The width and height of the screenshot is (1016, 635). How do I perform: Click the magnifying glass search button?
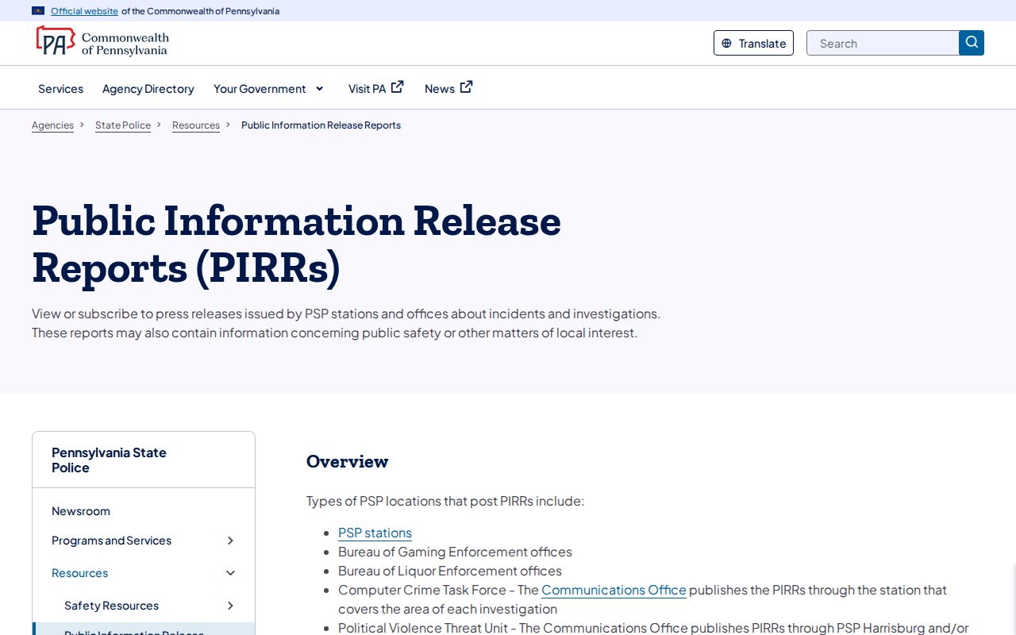pyautogui.click(x=972, y=43)
